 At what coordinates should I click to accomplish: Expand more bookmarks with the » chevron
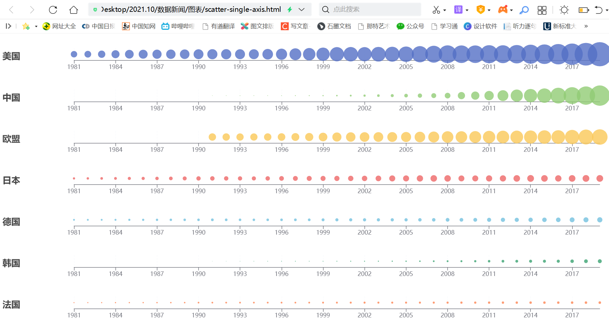pyautogui.click(x=586, y=26)
